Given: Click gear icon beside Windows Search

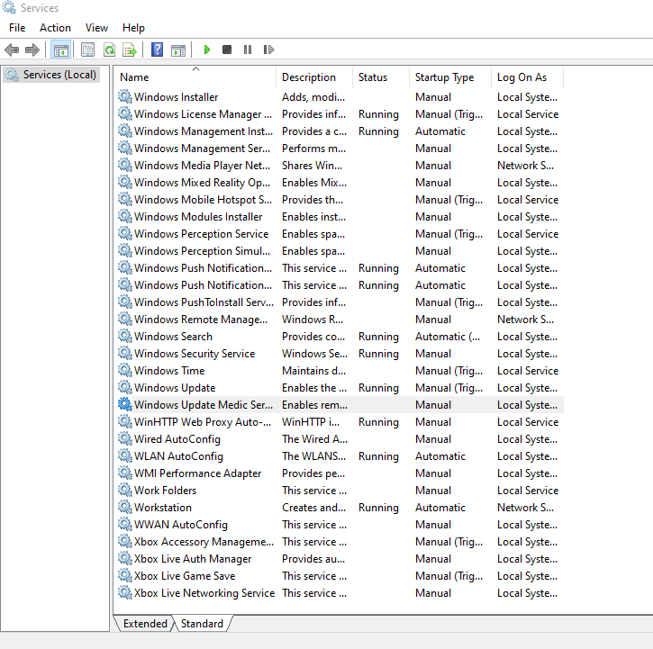Looking at the screenshot, I should pyautogui.click(x=125, y=336).
